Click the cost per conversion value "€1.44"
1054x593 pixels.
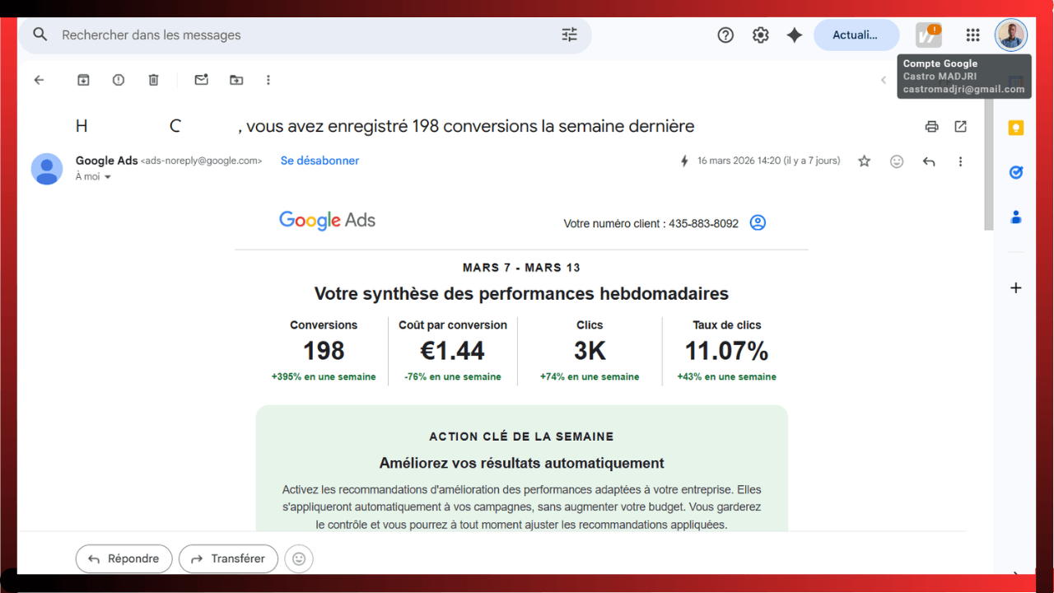click(453, 351)
